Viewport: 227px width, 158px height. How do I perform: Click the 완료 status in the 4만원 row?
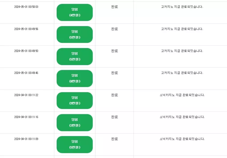click(115, 7)
